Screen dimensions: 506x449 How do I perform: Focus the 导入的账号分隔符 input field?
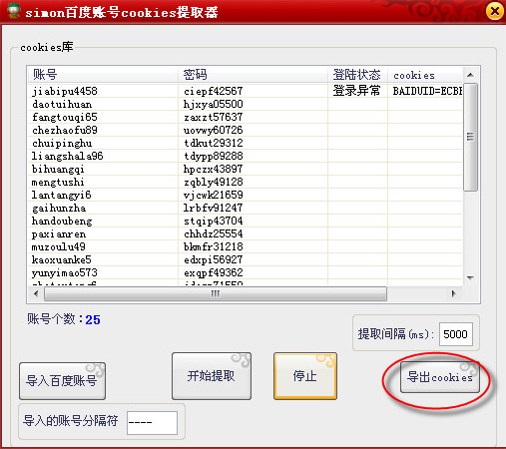pyautogui.click(x=152, y=423)
